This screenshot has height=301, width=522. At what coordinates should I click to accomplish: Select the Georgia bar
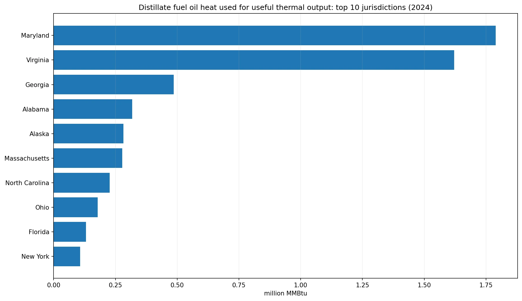pos(113,84)
